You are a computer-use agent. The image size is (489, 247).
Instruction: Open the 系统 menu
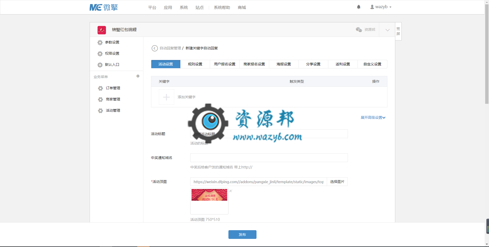(184, 8)
